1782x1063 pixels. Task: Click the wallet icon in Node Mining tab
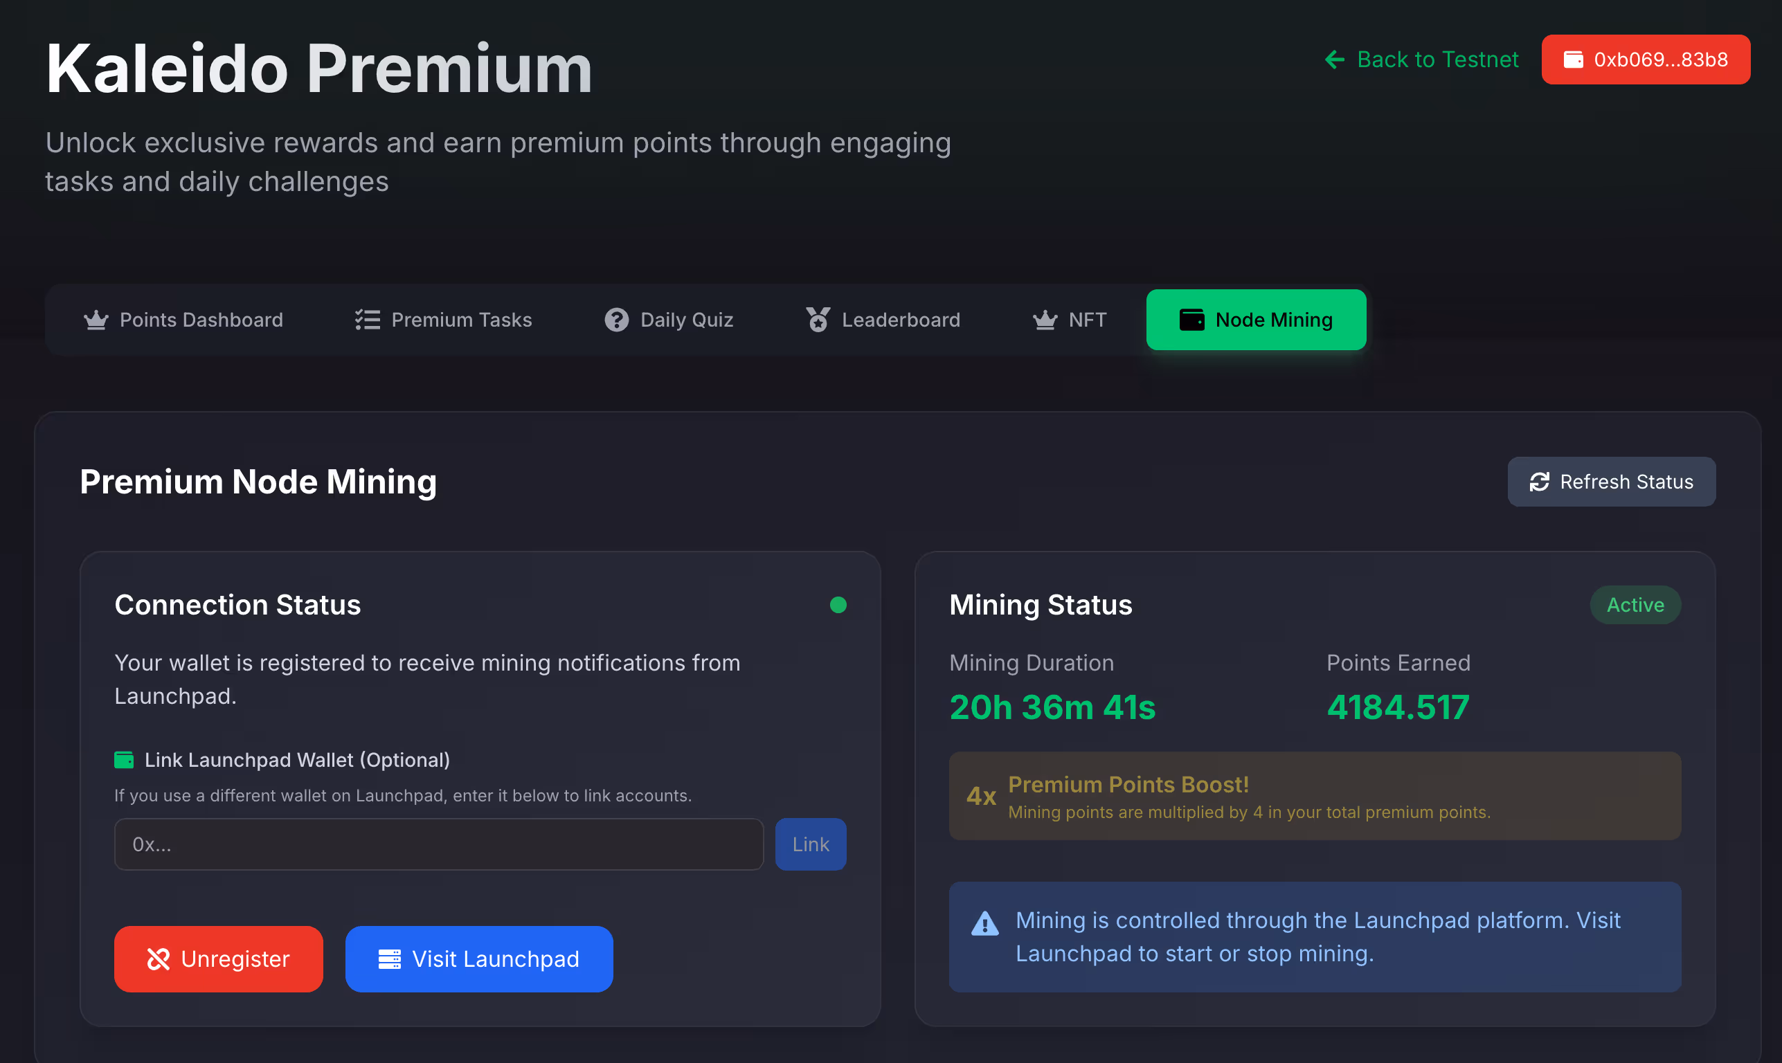click(1191, 320)
